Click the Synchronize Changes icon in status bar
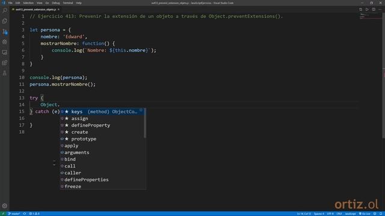Image resolution: width=385 pixels, height=216 pixels. point(25,214)
